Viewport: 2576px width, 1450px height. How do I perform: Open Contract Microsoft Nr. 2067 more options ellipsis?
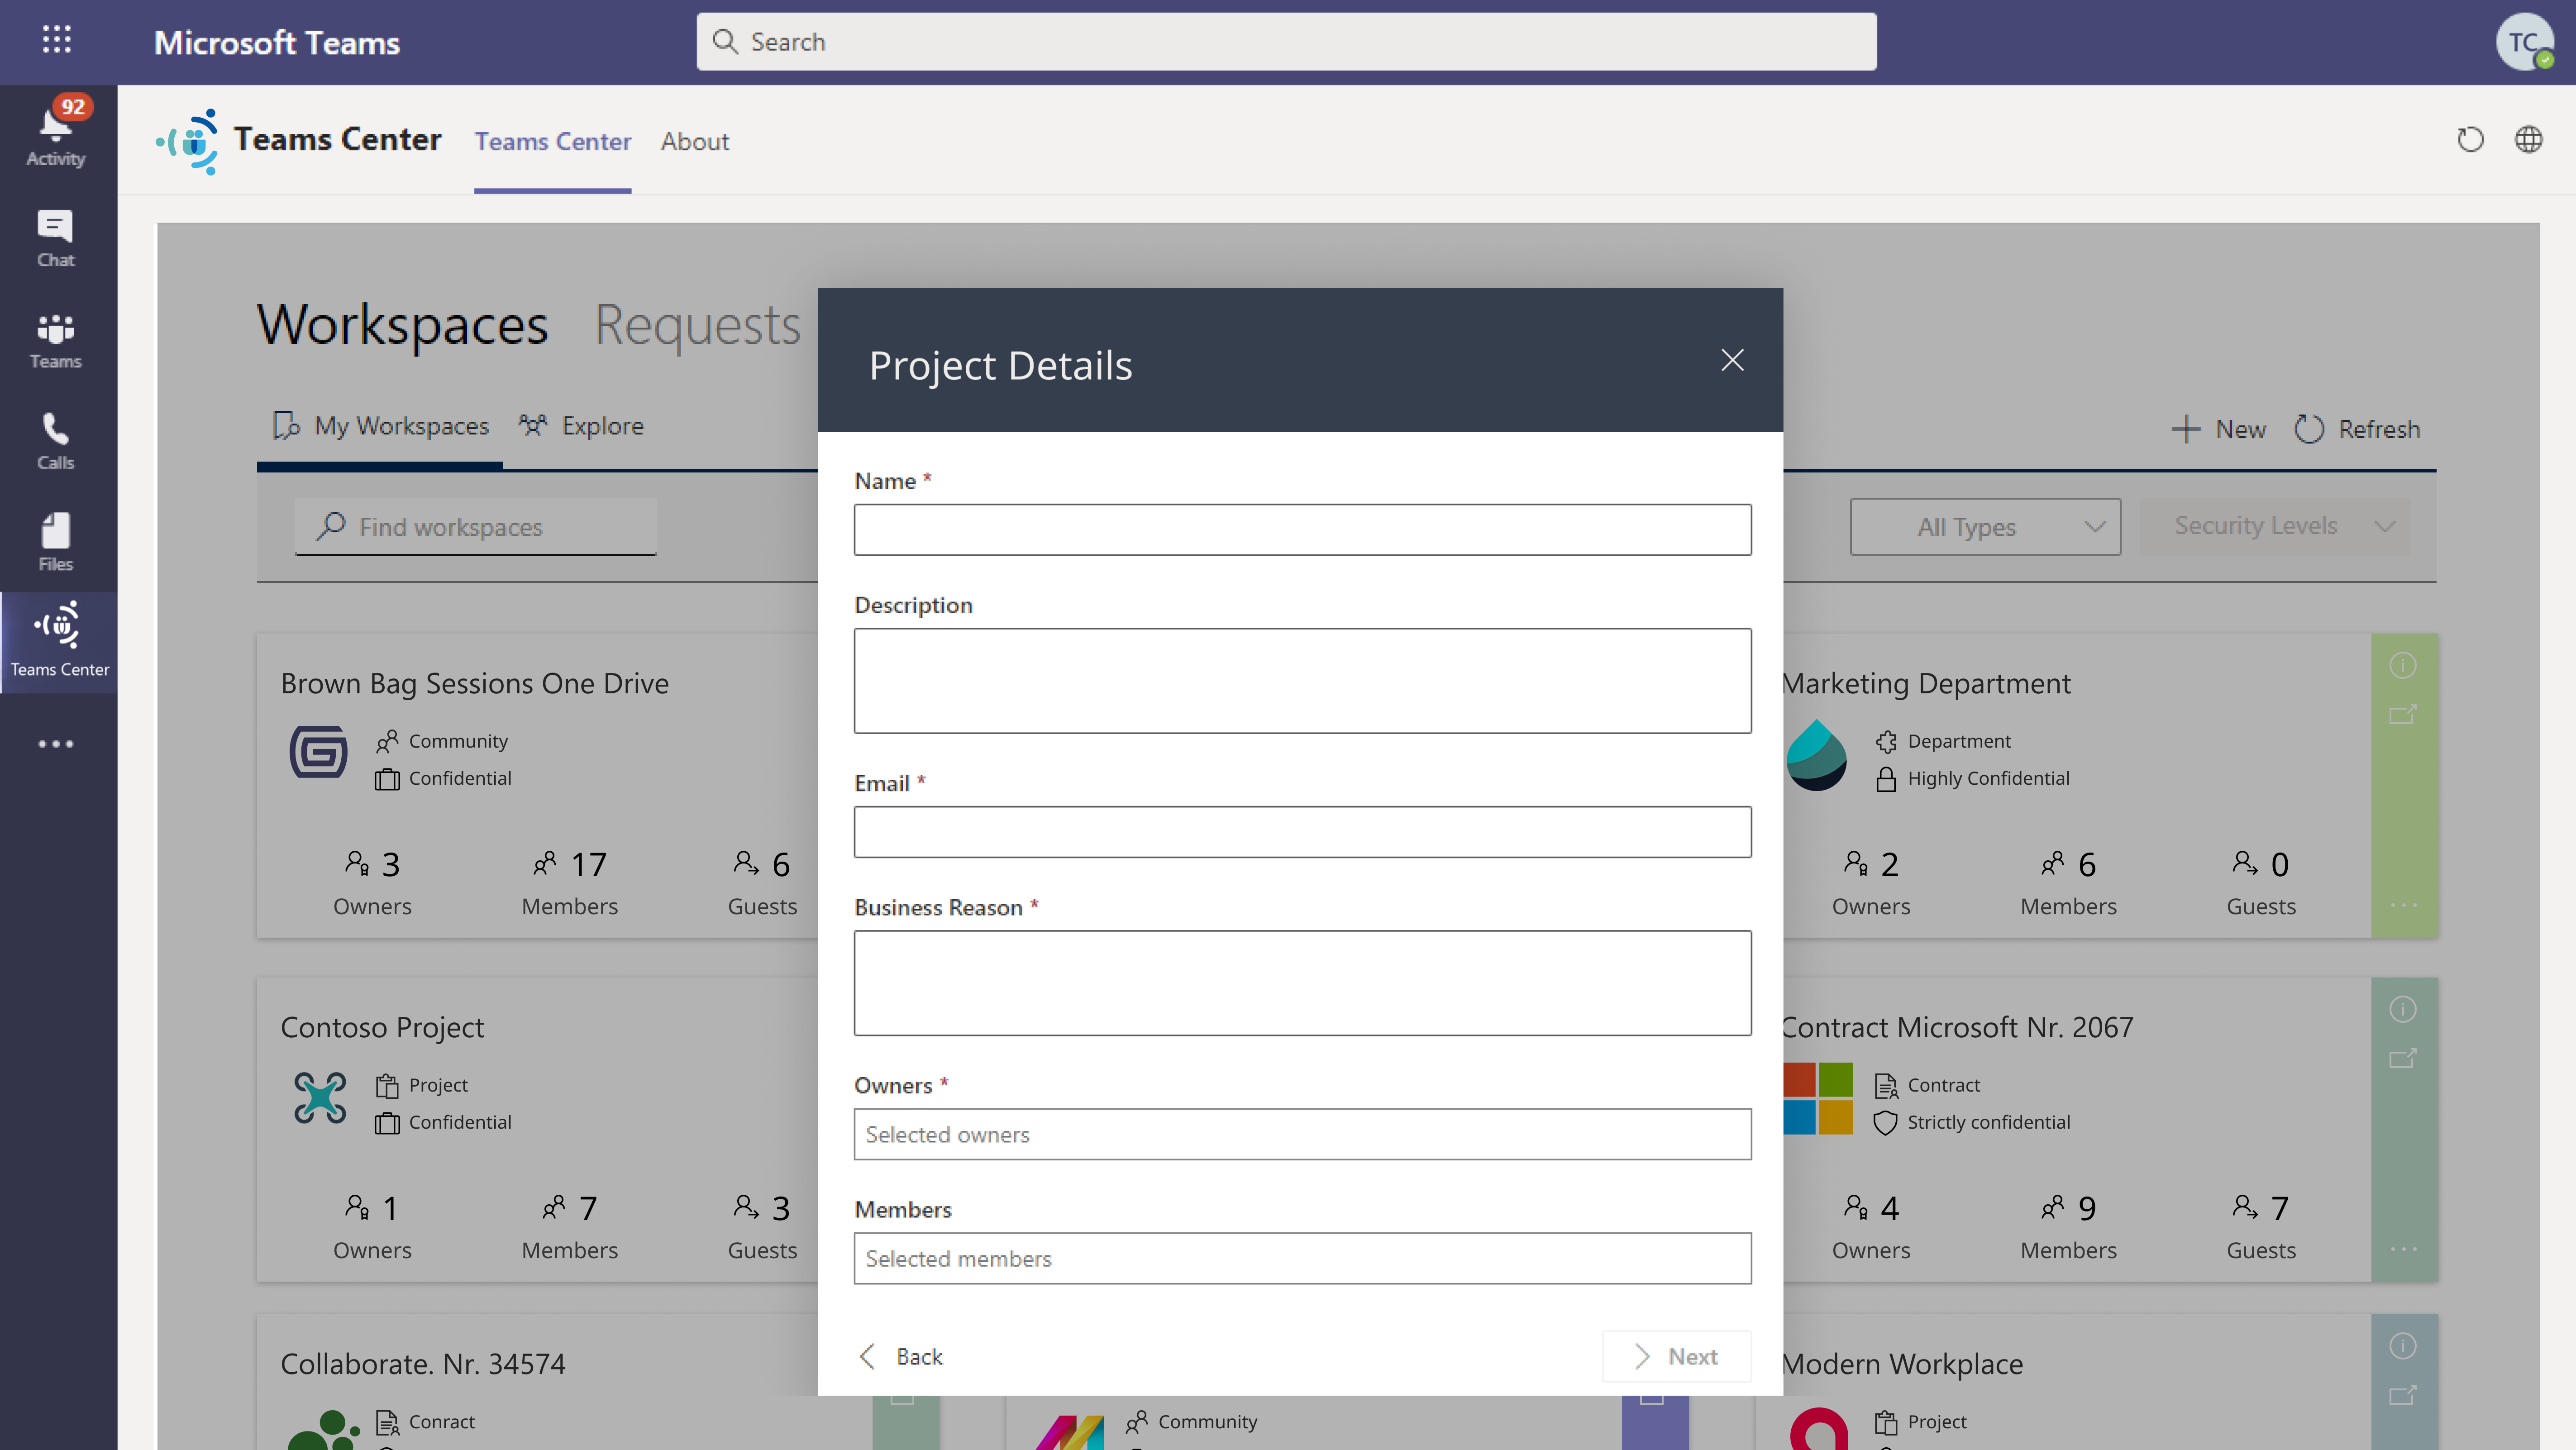pos(2403,1249)
